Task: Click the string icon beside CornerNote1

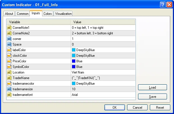Action: click(9, 28)
